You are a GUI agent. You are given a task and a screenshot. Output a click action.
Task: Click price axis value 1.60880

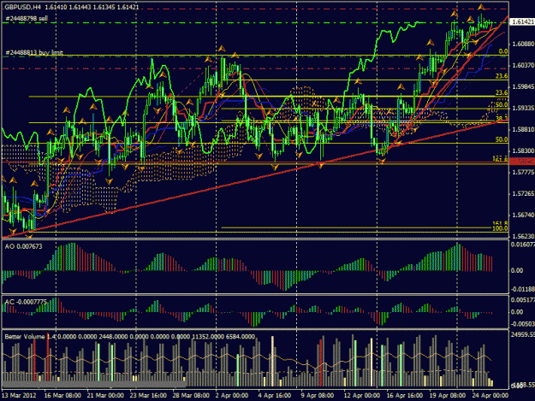coord(523,44)
